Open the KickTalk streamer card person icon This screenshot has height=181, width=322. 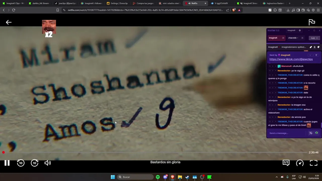coord(314,47)
